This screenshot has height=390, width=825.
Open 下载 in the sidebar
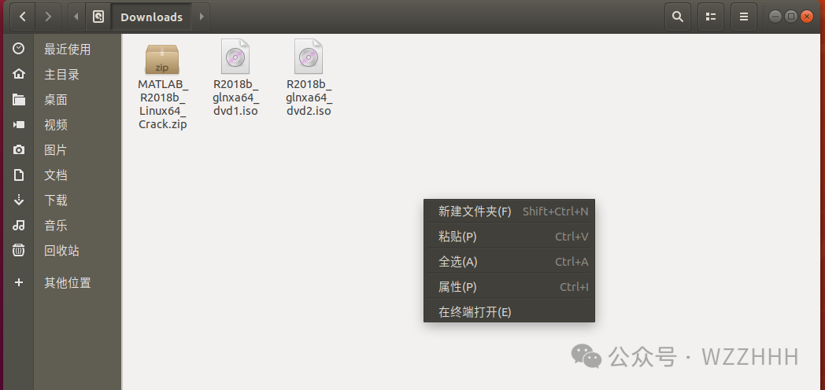56,201
